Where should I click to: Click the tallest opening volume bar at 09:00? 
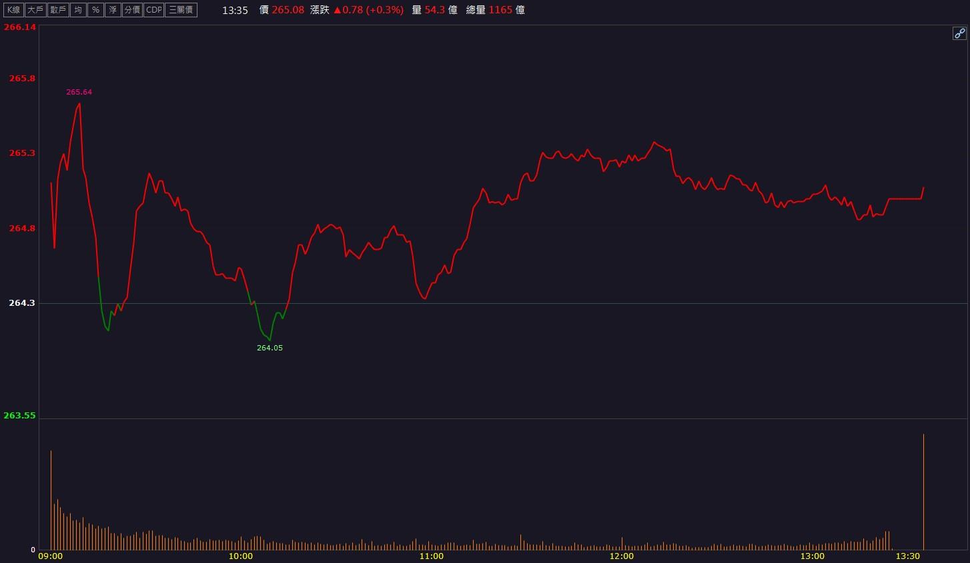(51, 500)
